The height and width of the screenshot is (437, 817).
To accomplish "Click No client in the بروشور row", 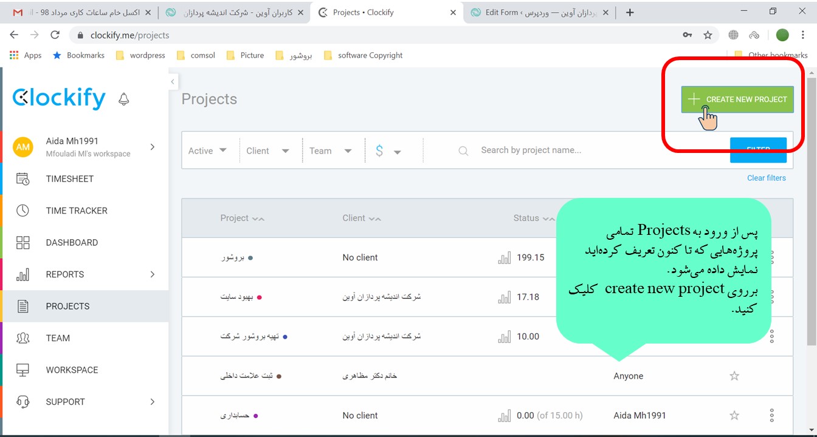I will 360,257.
